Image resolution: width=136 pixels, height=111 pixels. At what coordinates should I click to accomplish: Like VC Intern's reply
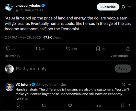(70, 106)
